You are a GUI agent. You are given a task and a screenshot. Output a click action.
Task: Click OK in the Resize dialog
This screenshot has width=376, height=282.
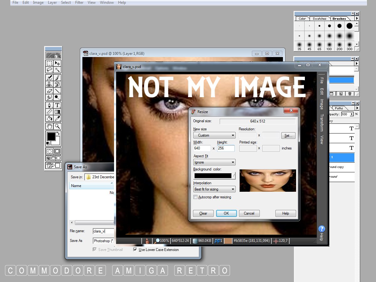[x=226, y=213]
